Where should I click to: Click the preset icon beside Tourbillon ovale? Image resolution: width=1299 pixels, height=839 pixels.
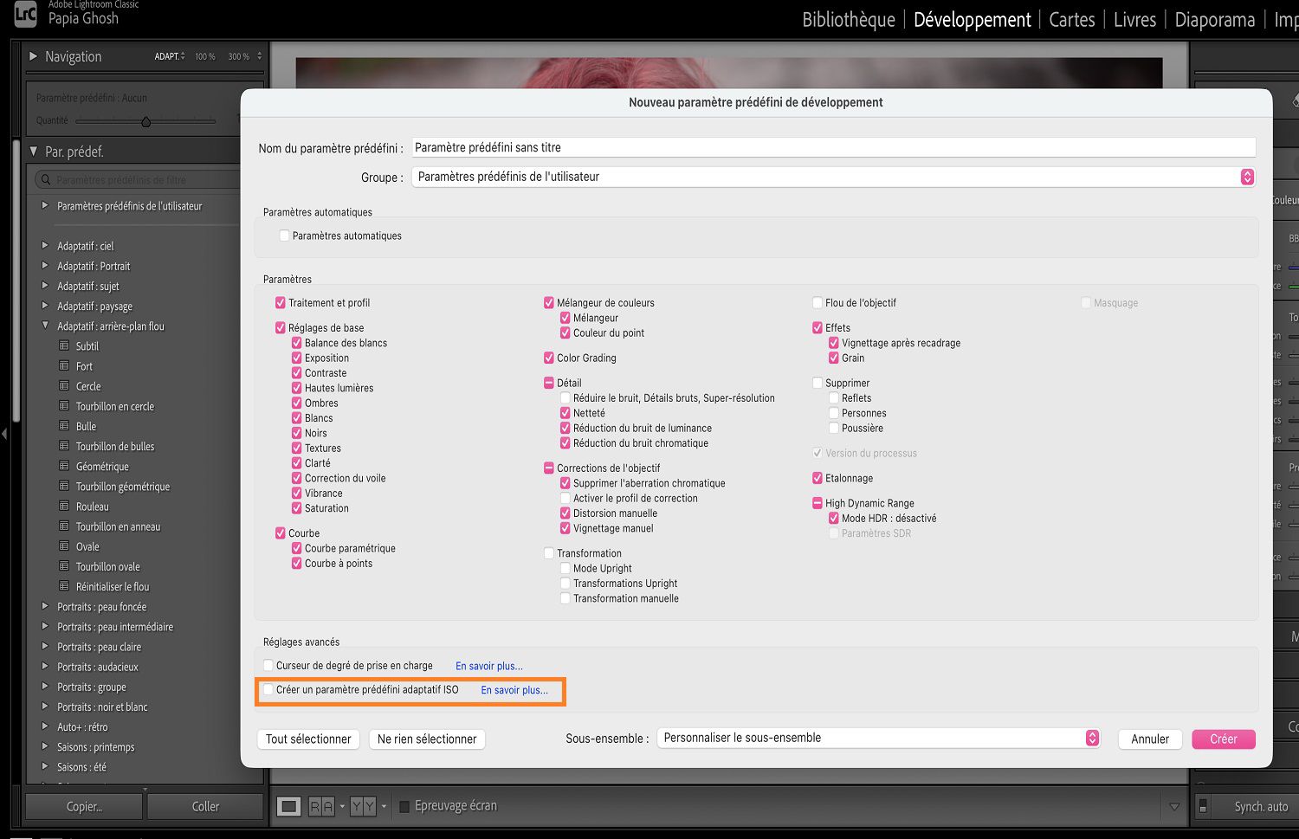coord(64,565)
